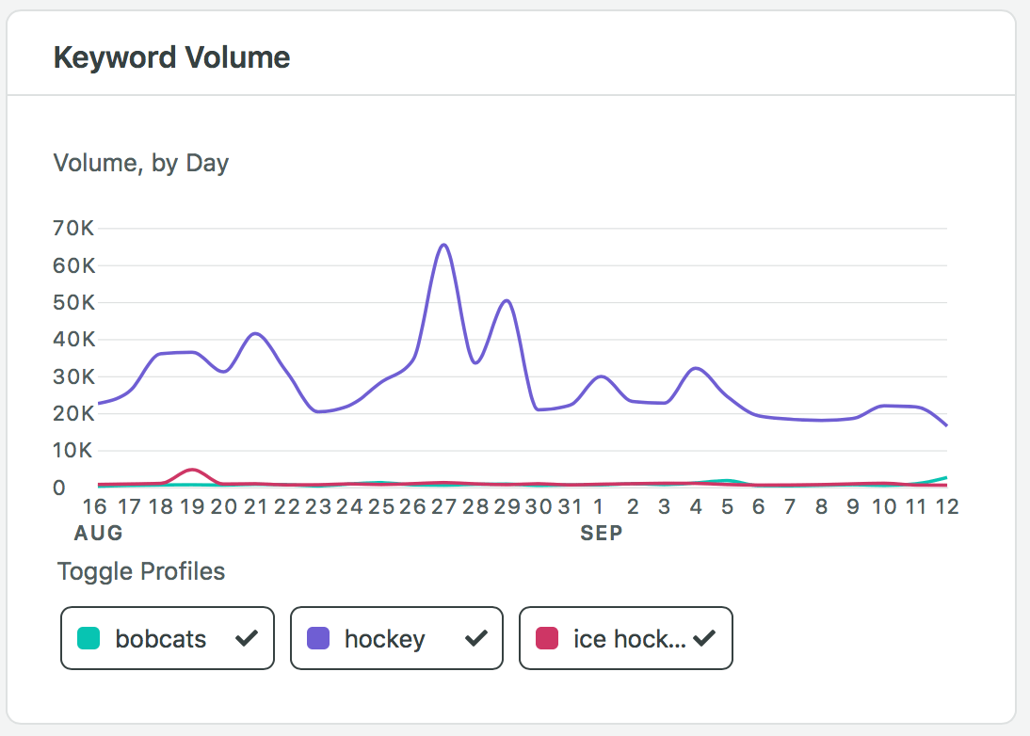Toggle the bobcats profile button

point(167,639)
